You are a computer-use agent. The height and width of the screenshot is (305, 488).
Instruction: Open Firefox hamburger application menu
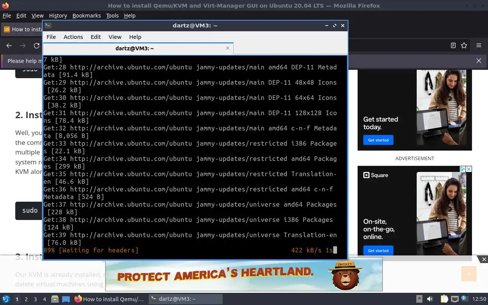[479, 45]
